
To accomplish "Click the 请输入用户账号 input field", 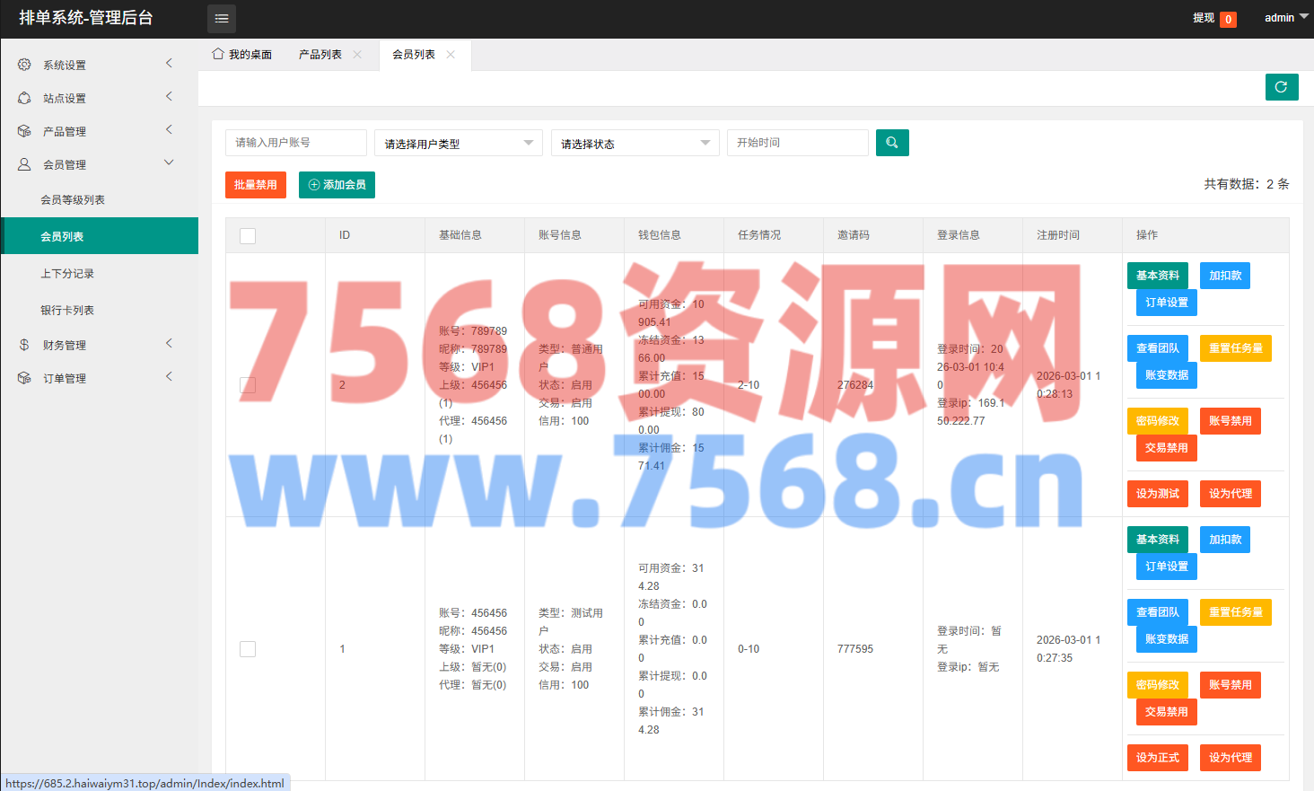I will coord(295,143).
